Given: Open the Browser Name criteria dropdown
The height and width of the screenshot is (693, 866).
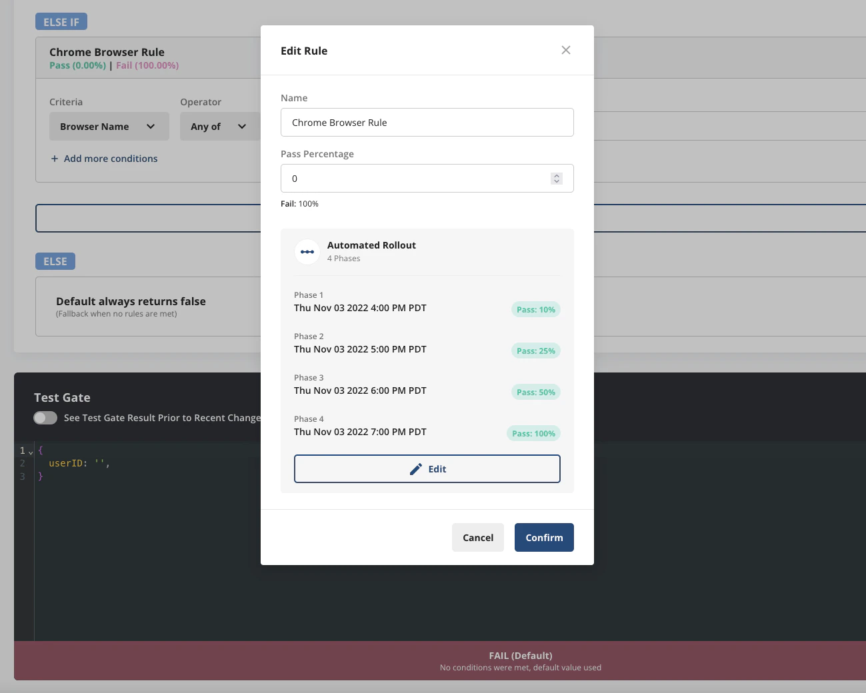Looking at the screenshot, I should pyautogui.click(x=109, y=127).
